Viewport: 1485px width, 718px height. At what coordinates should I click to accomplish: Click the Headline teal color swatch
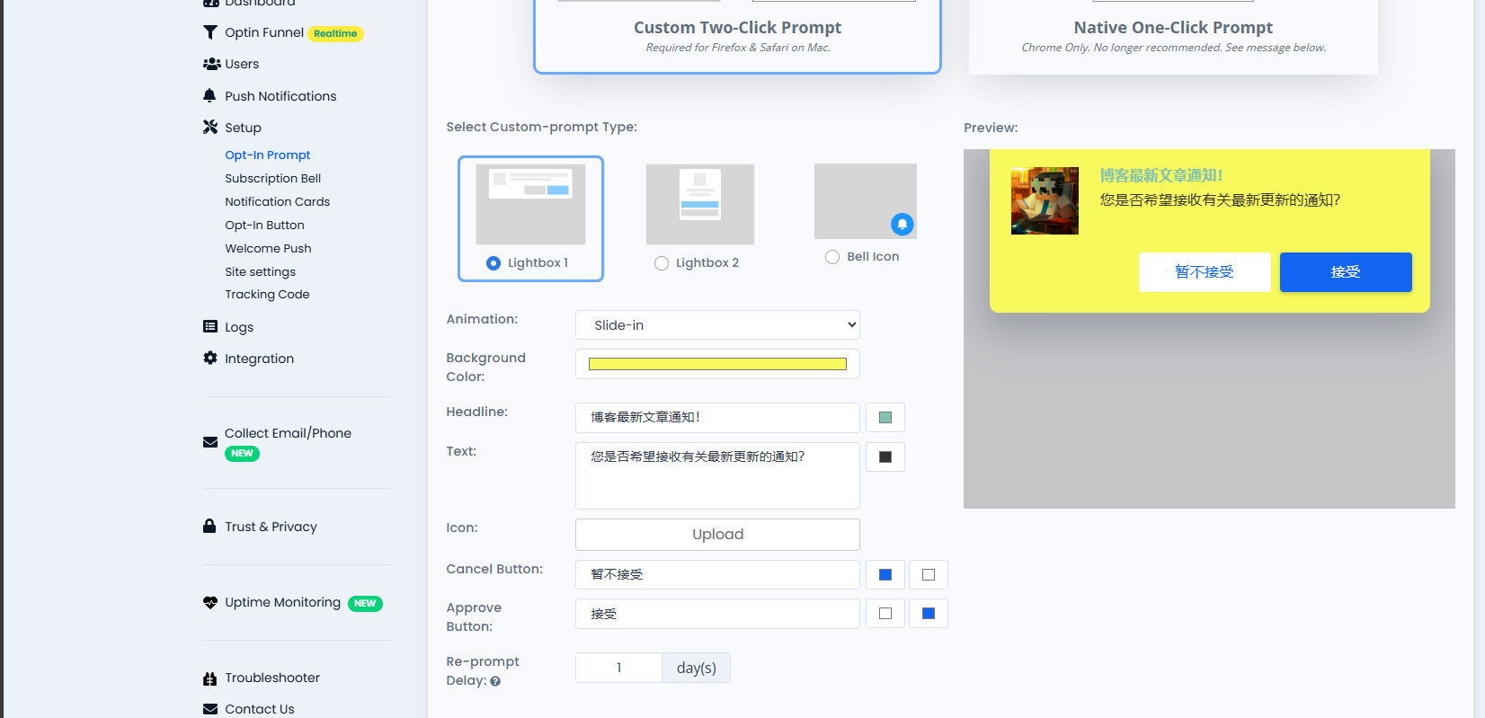coord(885,418)
